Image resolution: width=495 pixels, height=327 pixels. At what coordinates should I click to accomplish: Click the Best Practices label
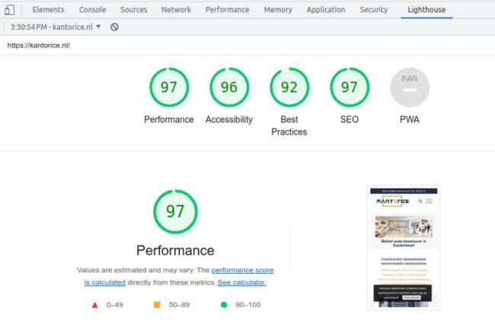(289, 125)
